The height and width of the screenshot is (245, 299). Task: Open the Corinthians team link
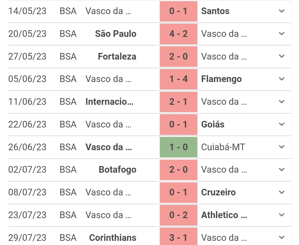pos(113,238)
